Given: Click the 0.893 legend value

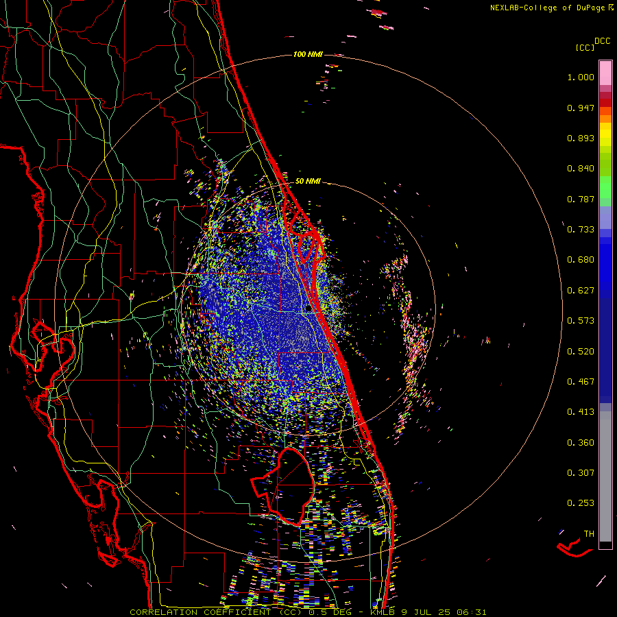Looking at the screenshot, I should click(x=581, y=138).
